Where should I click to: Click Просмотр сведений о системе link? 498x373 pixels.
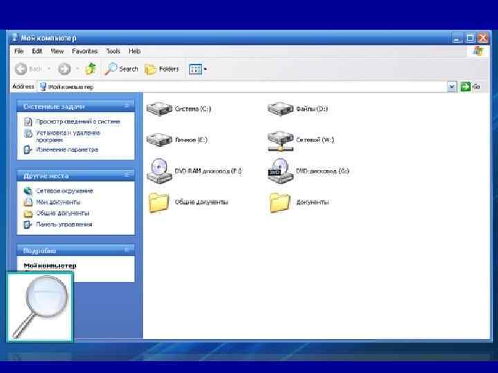pos(78,122)
